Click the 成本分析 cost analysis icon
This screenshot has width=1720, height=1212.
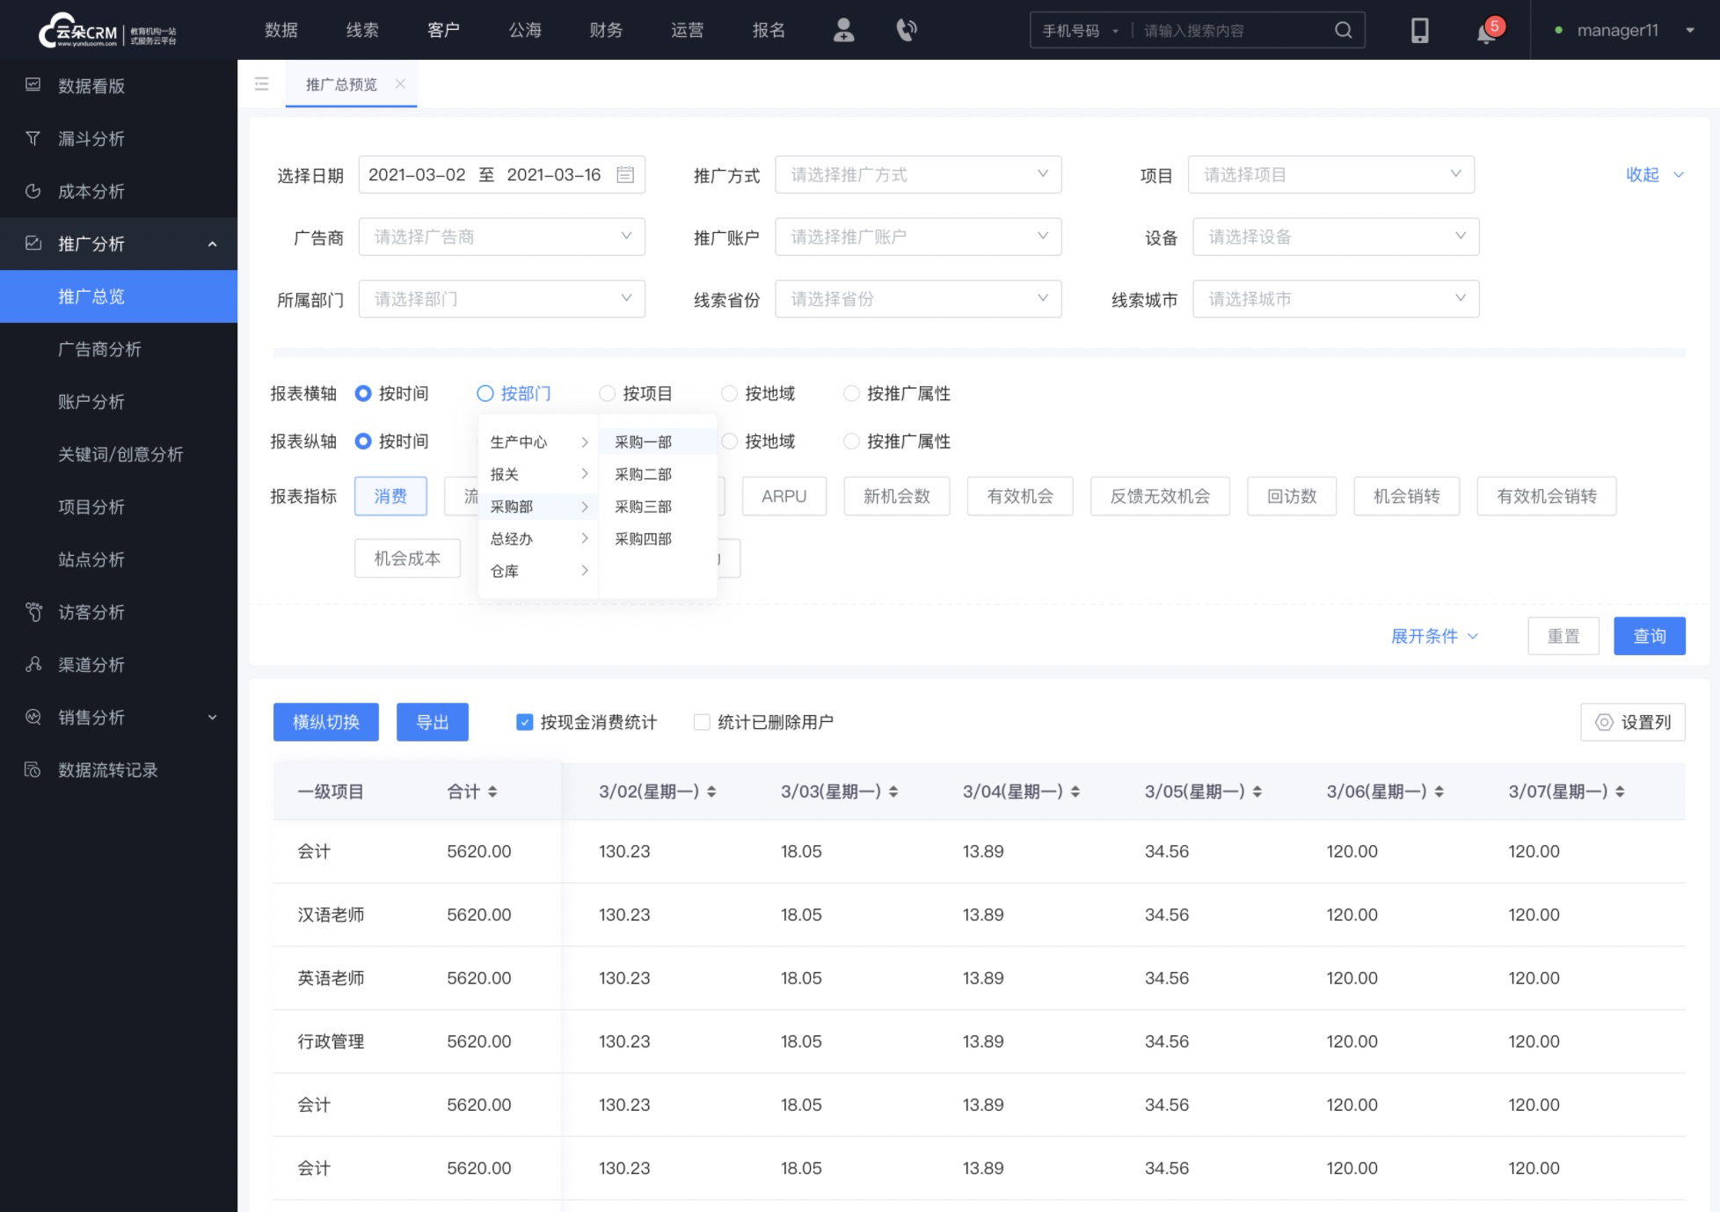pos(34,190)
